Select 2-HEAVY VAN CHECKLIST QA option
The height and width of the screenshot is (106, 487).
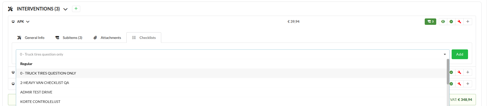[x=45, y=83]
